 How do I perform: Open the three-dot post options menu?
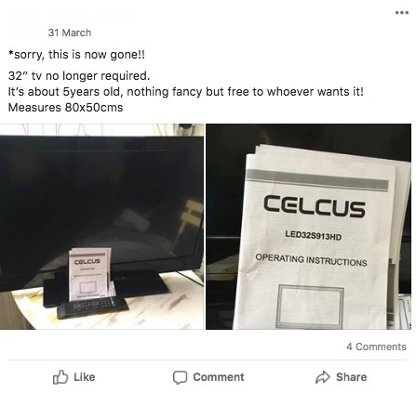click(x=402, y=13)
